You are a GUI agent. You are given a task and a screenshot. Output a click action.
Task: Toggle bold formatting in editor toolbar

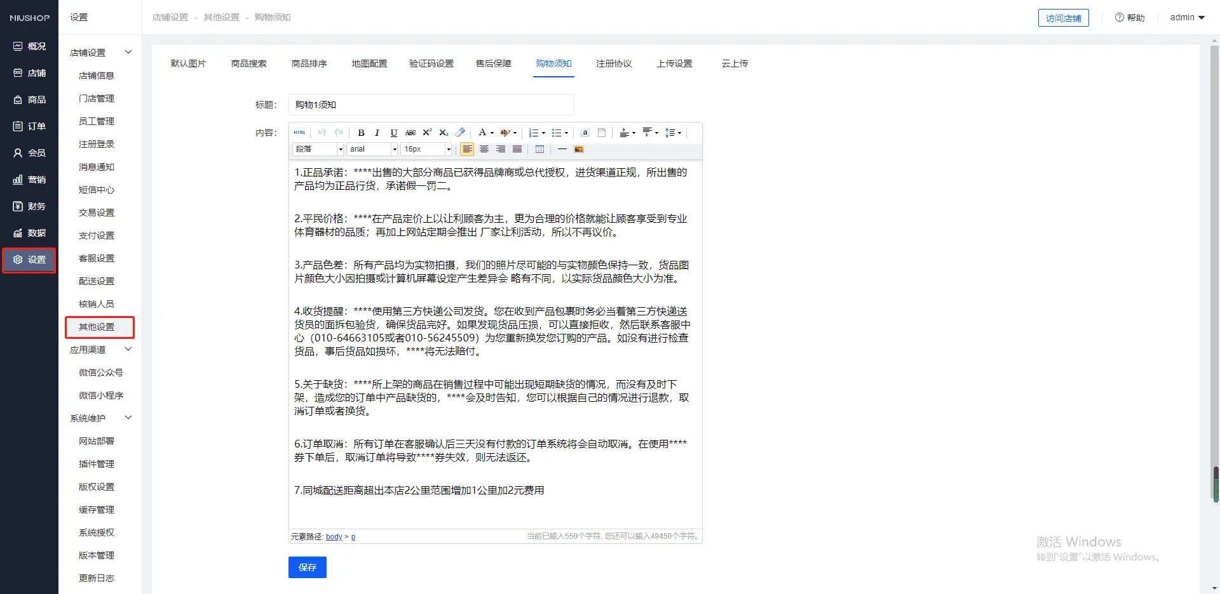click(361, 133)
